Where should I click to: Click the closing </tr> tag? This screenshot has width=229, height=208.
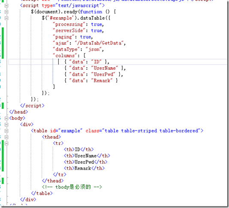click(60, 175)
